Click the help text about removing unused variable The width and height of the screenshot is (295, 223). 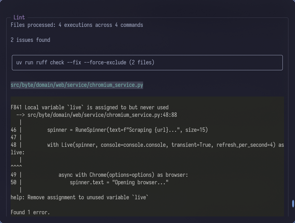(x=79, y=197)
